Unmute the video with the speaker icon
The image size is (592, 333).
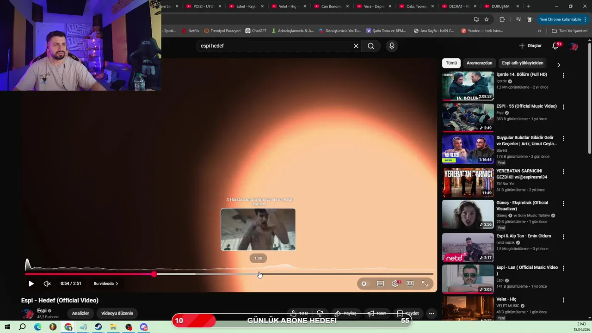[47, 284]
